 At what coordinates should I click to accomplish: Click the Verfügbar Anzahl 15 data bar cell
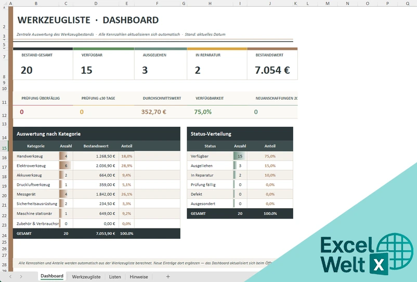pyautogui.click(x=240, y=156)
